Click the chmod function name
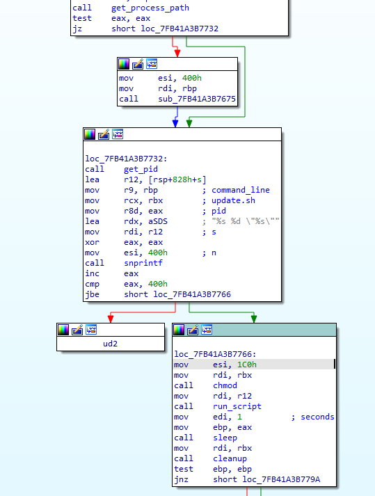Viewport: 375px width, 496px height. (225, 385)
